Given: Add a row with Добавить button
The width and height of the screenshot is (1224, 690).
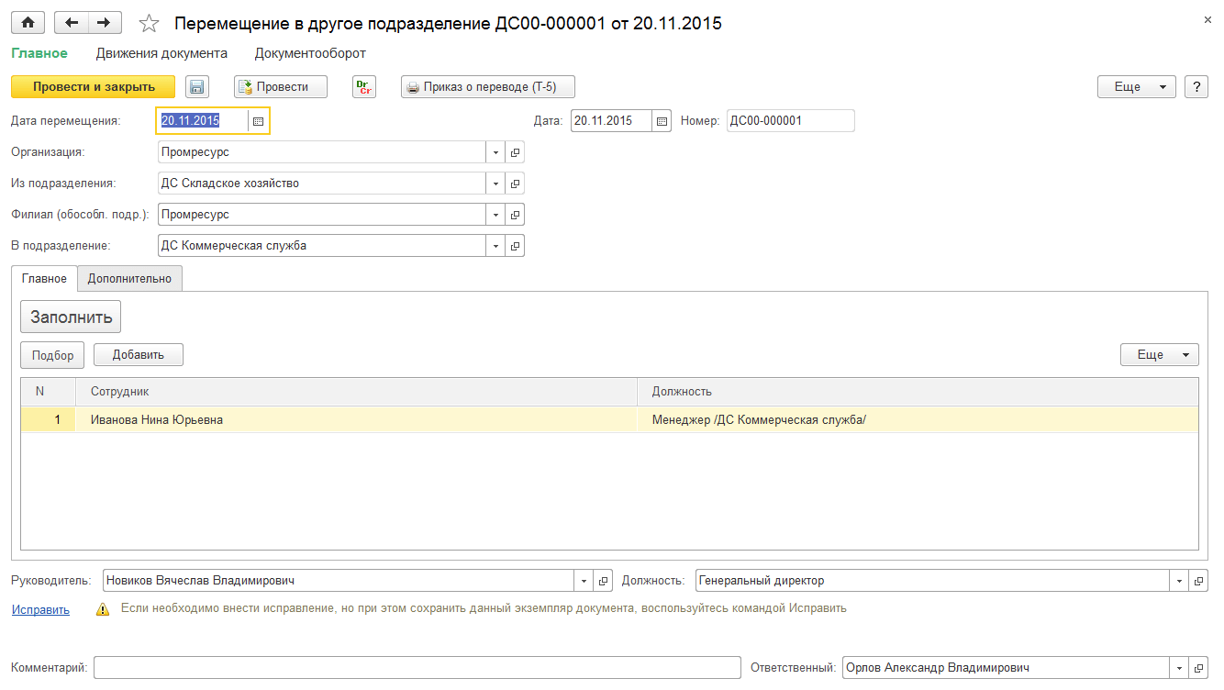Looking at the screenshot, I should pos(139,355).
